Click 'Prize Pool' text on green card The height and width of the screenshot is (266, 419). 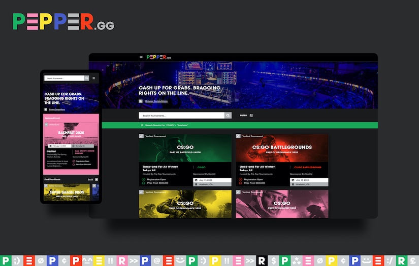point(157,183)
